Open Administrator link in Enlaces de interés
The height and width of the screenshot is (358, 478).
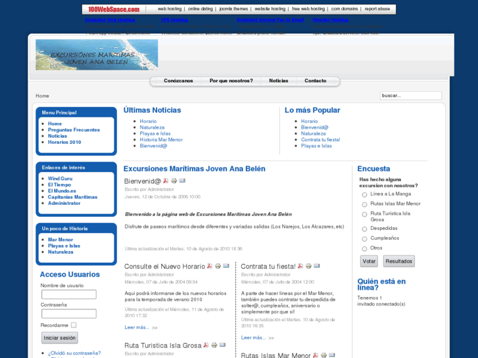tap(64, 203)
